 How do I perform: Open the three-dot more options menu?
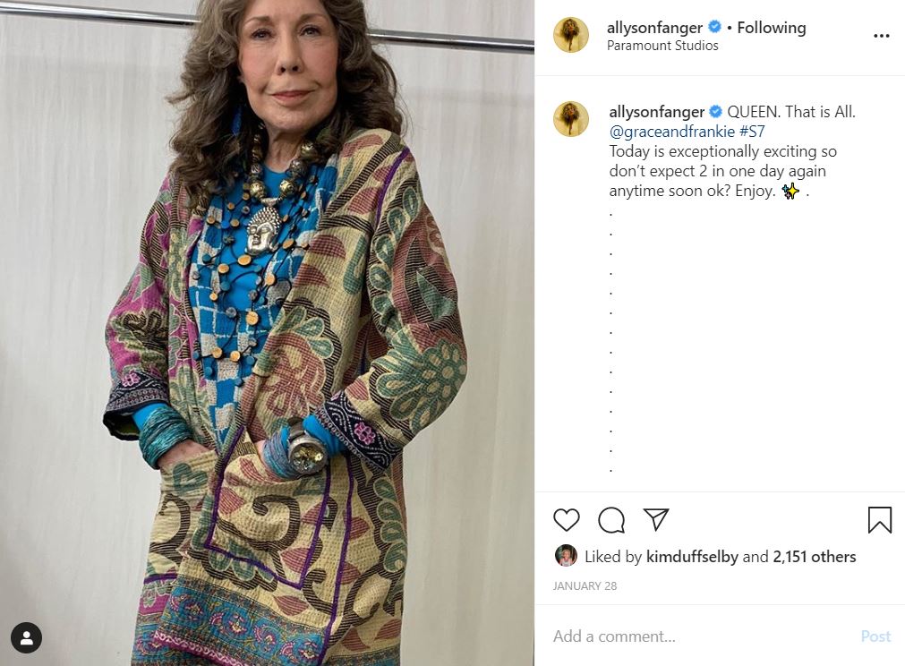point(881,37)
